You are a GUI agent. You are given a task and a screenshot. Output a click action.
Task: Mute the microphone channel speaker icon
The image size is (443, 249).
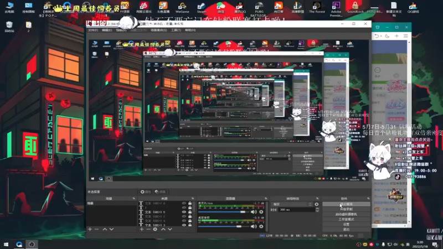click(x=254, y=212)
